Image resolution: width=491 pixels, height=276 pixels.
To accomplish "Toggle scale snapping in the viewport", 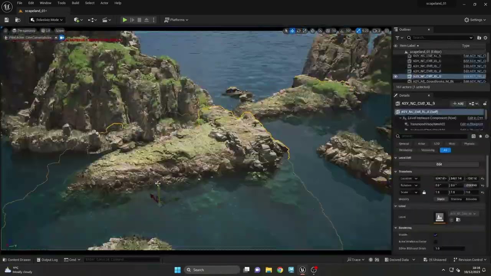I will tap(358, 31).
